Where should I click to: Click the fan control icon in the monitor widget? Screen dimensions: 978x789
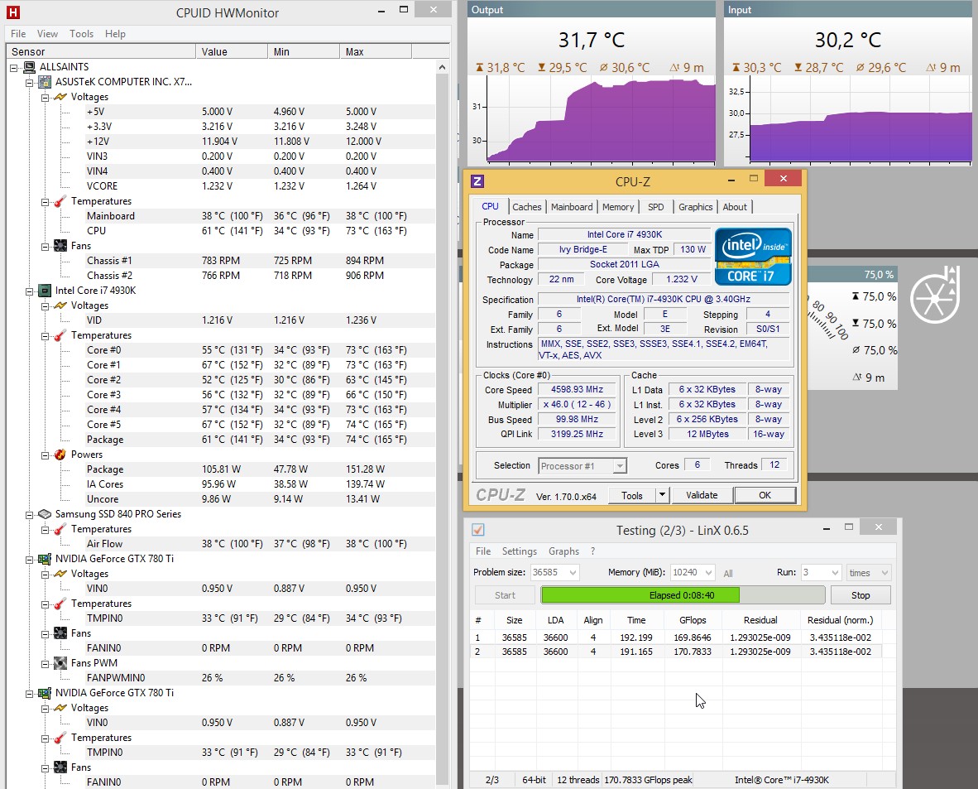(x=934, y=295)
